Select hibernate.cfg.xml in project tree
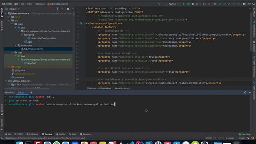The image size is (256, 144). [32, 49]
